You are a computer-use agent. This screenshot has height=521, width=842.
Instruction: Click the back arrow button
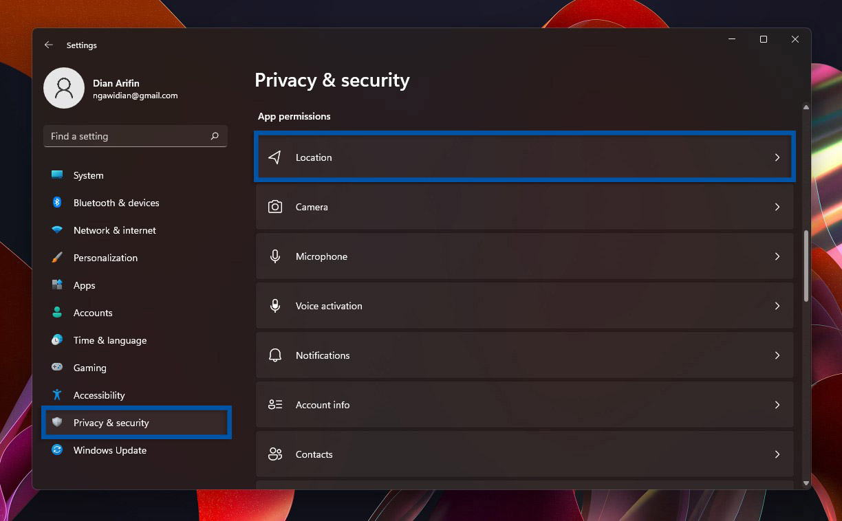(48, 45)
